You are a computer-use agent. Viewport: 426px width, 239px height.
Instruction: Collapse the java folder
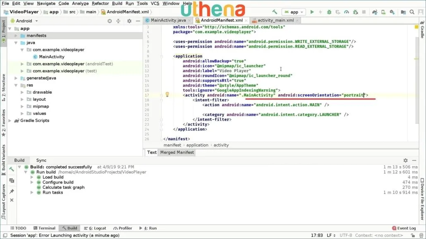(x=16, y=43)
